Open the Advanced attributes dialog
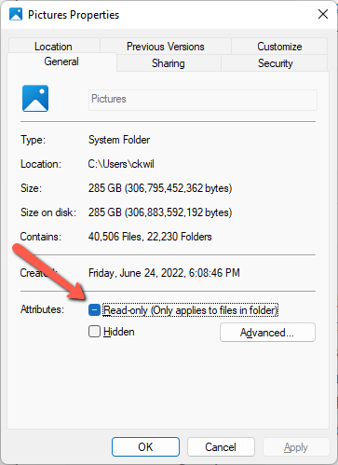The image size is (338, 465). point(267,333)
